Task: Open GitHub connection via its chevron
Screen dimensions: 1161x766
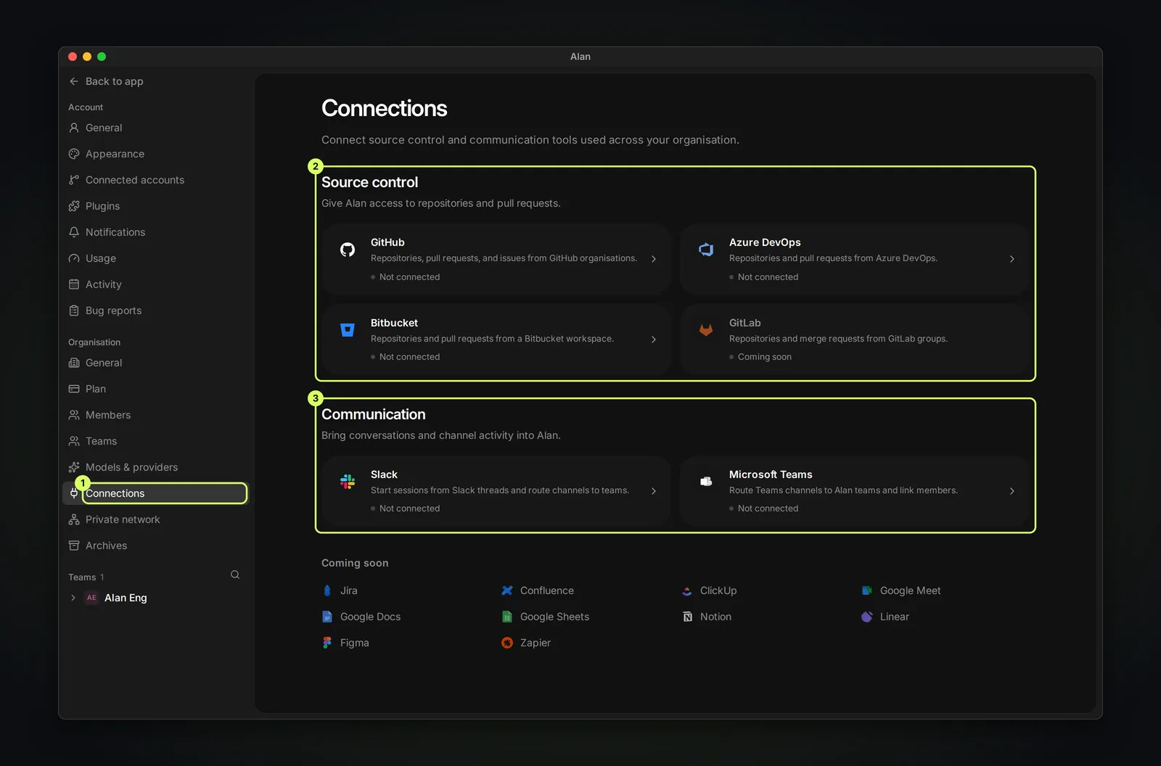Action: point(654,259)
